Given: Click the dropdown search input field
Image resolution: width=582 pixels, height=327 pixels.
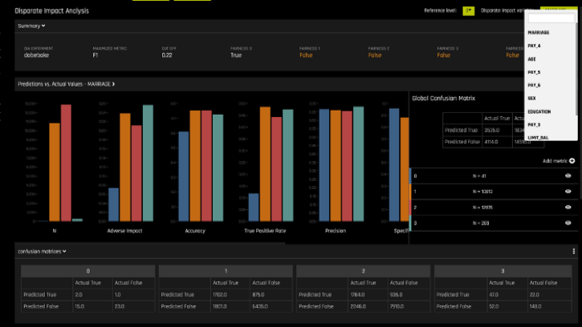Looking at the screenshot, I should pos(551,18).
